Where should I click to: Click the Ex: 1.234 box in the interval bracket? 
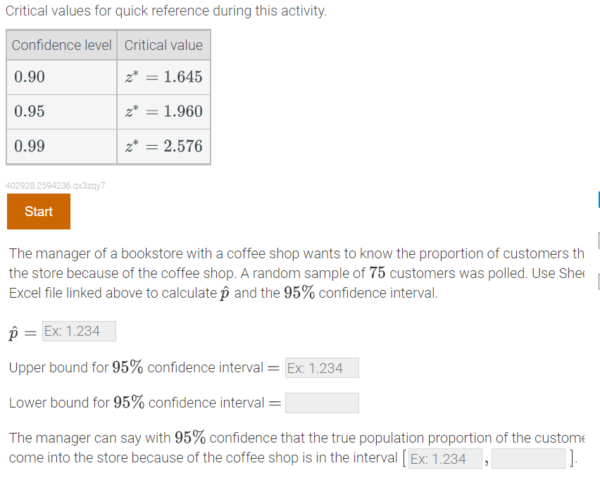(x=445, y=458)
